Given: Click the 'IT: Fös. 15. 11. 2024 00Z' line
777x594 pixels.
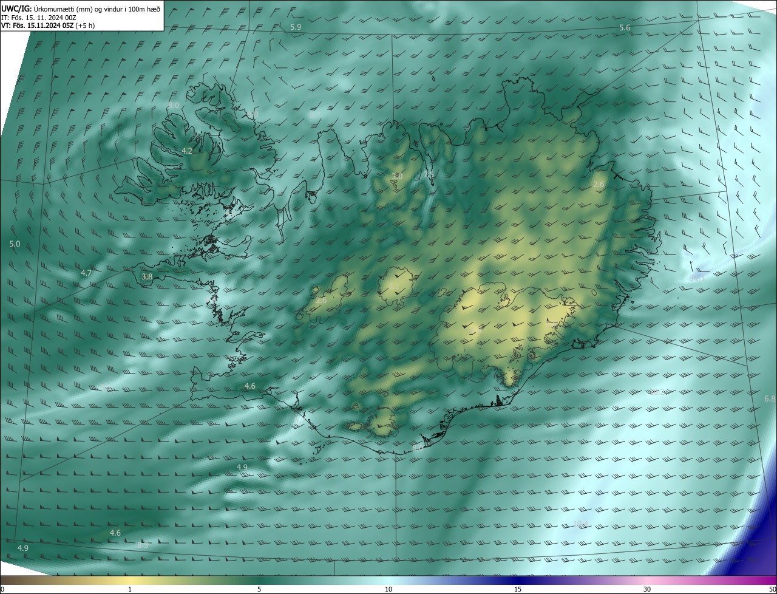Looking at the screenshot, I should click(38, 17).
